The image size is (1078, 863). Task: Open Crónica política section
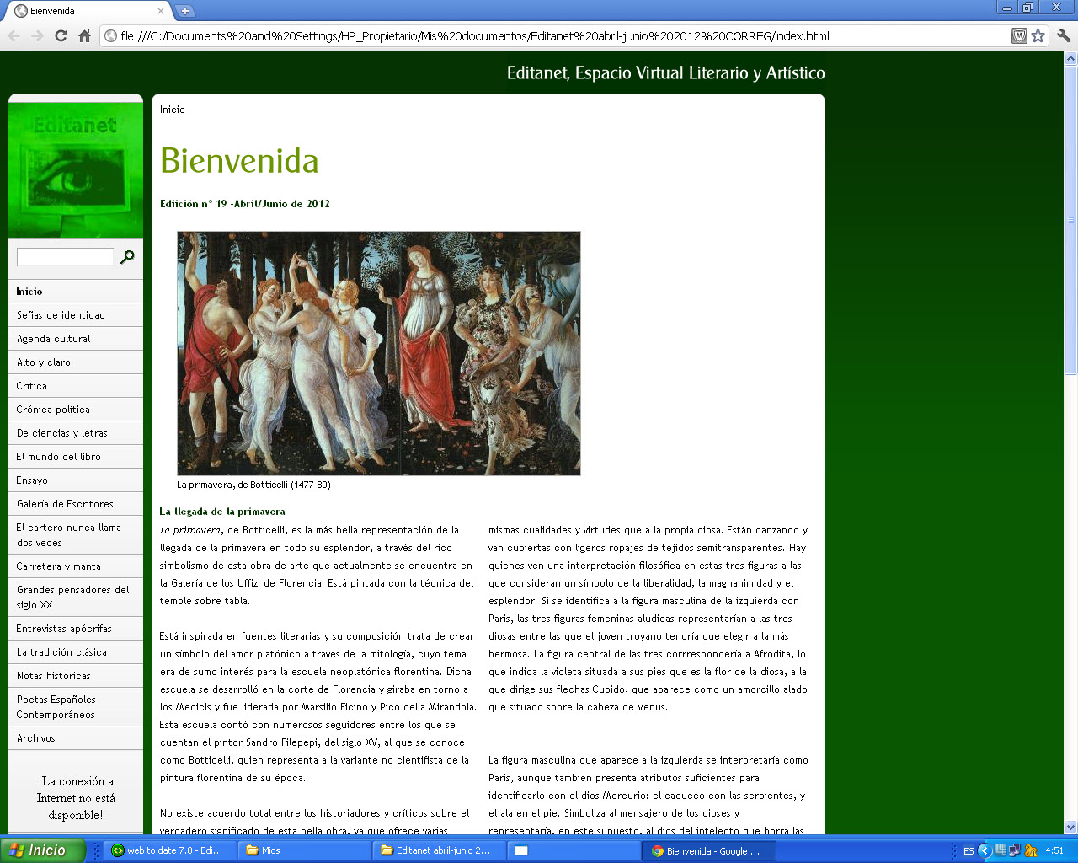pos(76,410)
